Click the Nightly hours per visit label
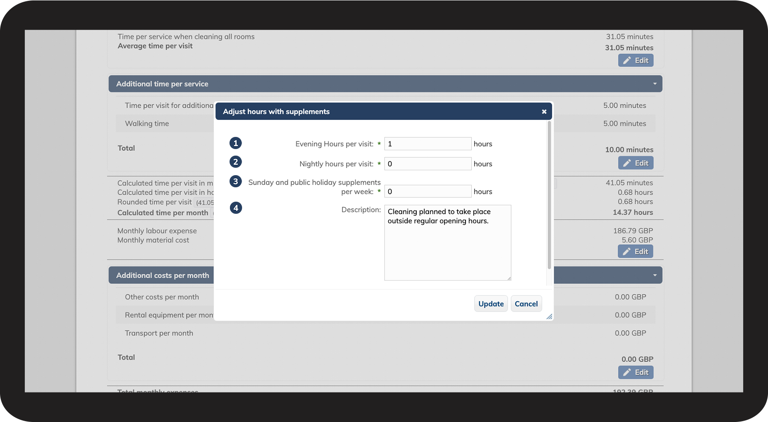 point(336,164)
